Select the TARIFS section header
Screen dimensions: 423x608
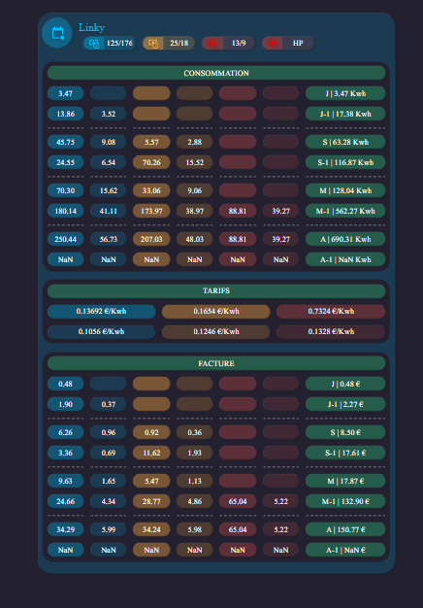click(216, 290)
